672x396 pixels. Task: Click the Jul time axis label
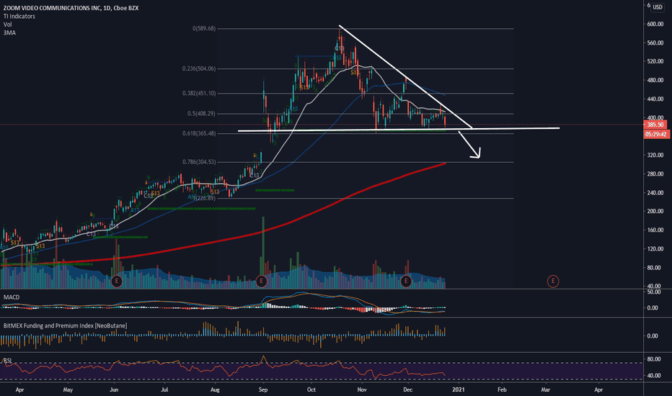pos(164,390)
